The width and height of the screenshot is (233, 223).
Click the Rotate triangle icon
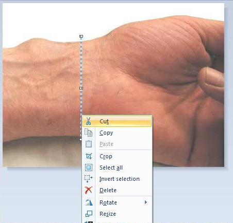[89, 202]
